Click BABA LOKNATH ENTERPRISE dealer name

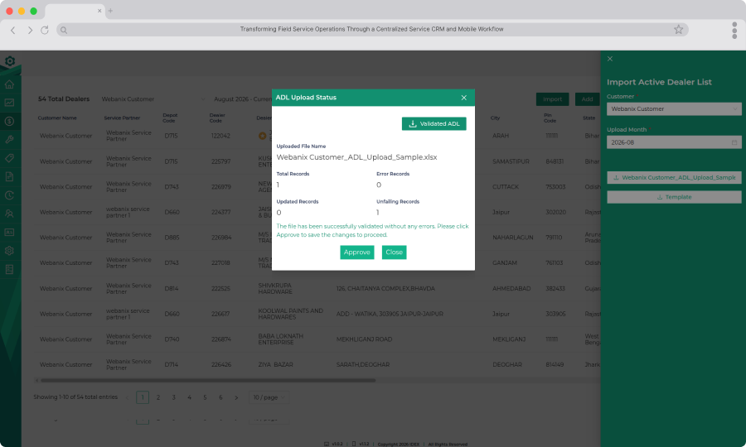[x=281, y=339]
